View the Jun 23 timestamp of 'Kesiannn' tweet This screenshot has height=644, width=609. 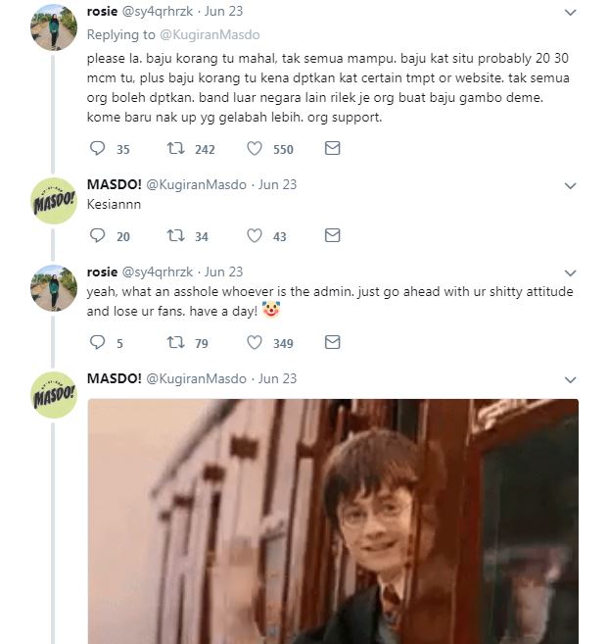277,184
